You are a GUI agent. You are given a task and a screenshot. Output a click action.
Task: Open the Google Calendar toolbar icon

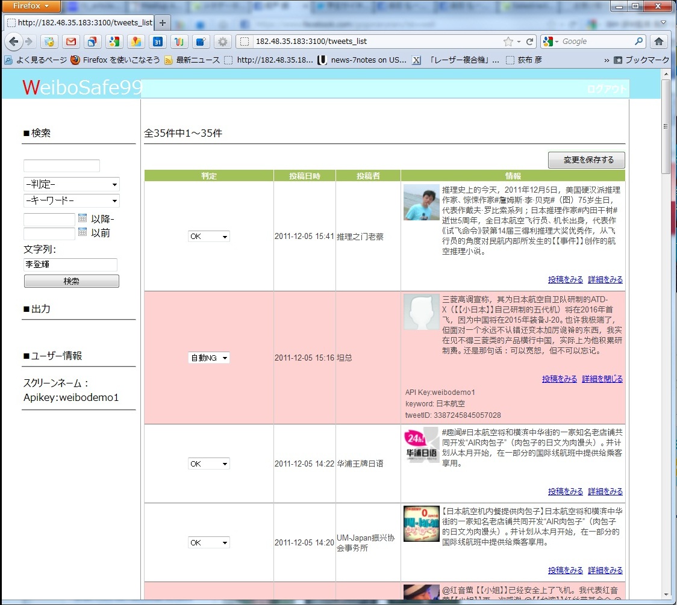[157, 42]
